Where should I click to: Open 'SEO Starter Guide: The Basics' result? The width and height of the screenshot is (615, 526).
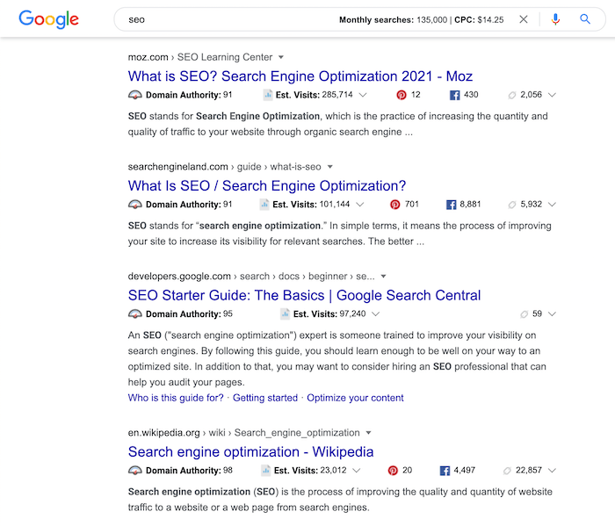[304, 295]
